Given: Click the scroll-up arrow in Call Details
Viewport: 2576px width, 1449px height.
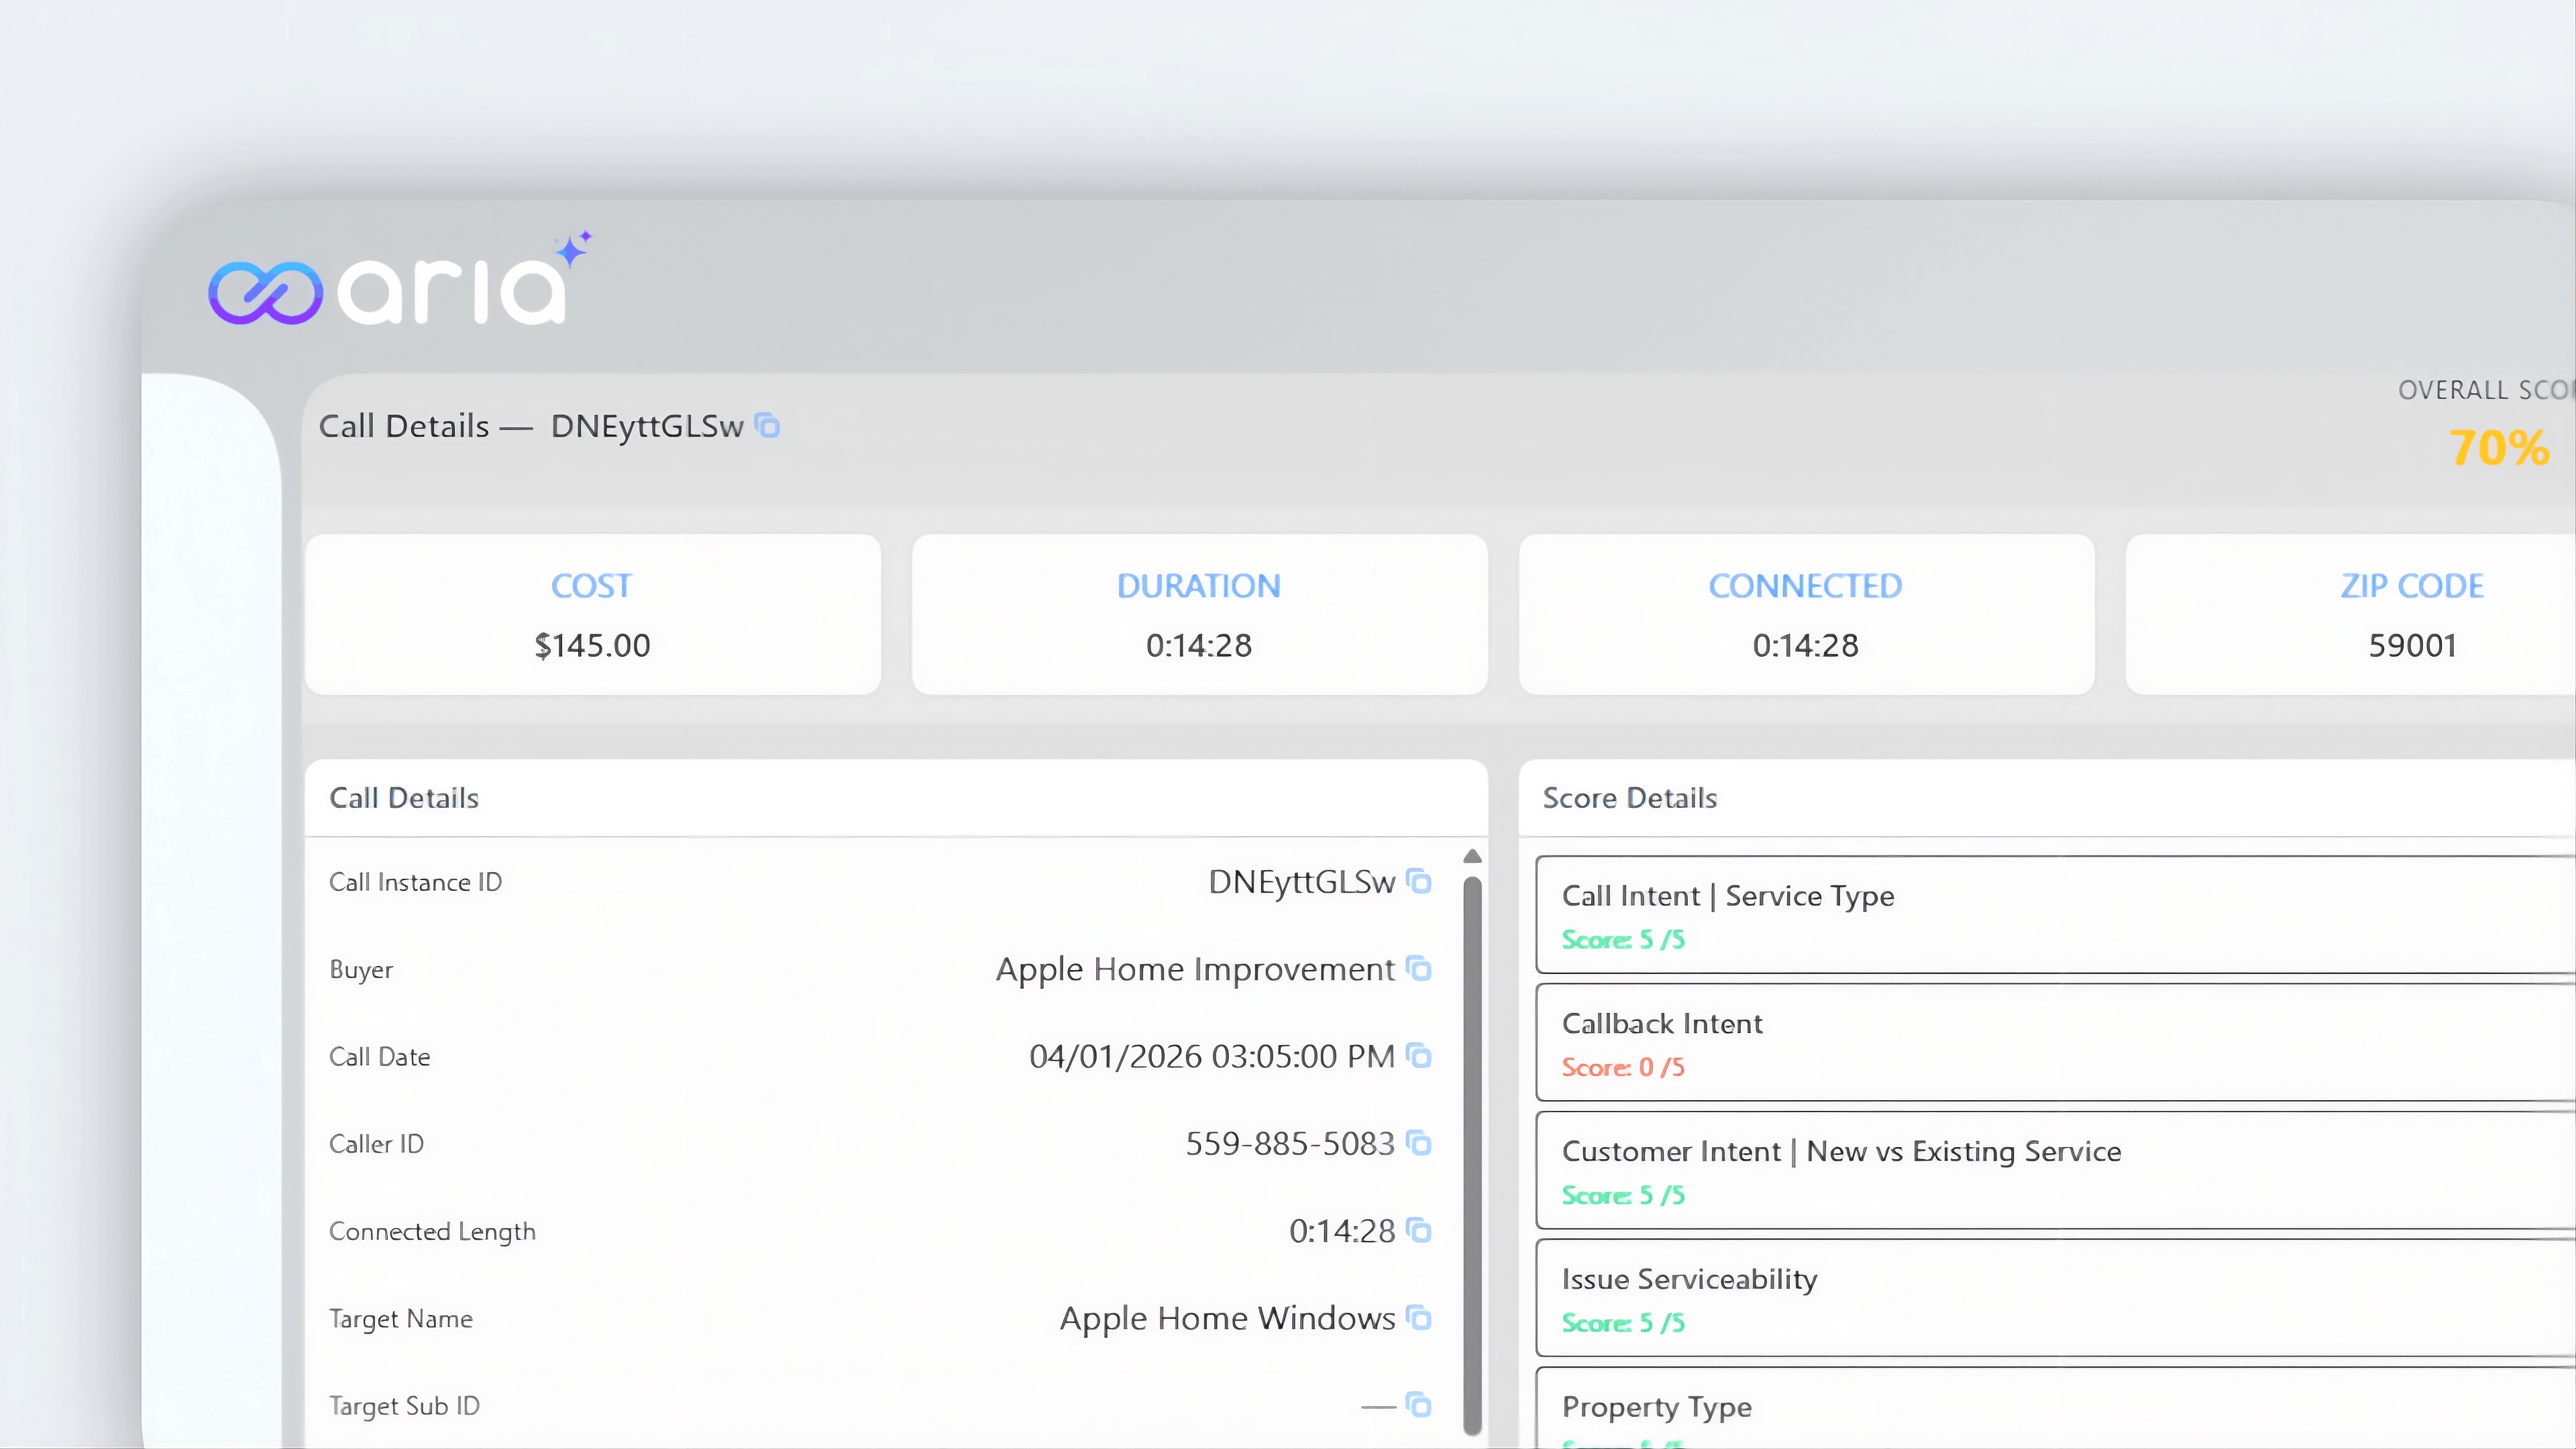Looking at the screenshot, I should click(x=1472, y=856).
